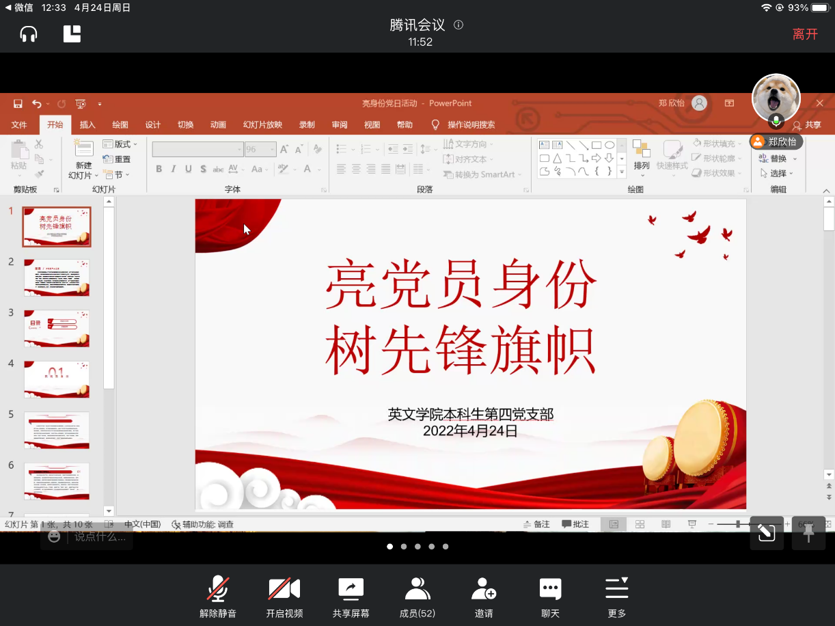This screenshot has width=835, height=626.
Task: Expand the 更多 options menu
Action: pos(616,597)
